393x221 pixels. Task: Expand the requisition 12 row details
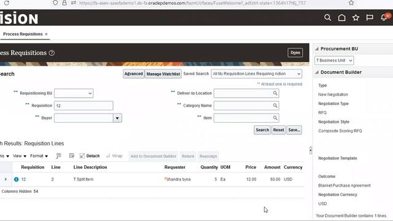[x=6, y=179]
